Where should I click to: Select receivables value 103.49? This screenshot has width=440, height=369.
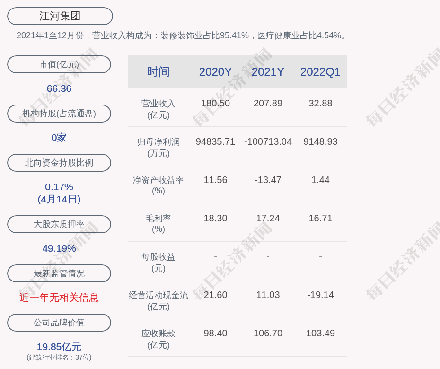tap(320, 333)
